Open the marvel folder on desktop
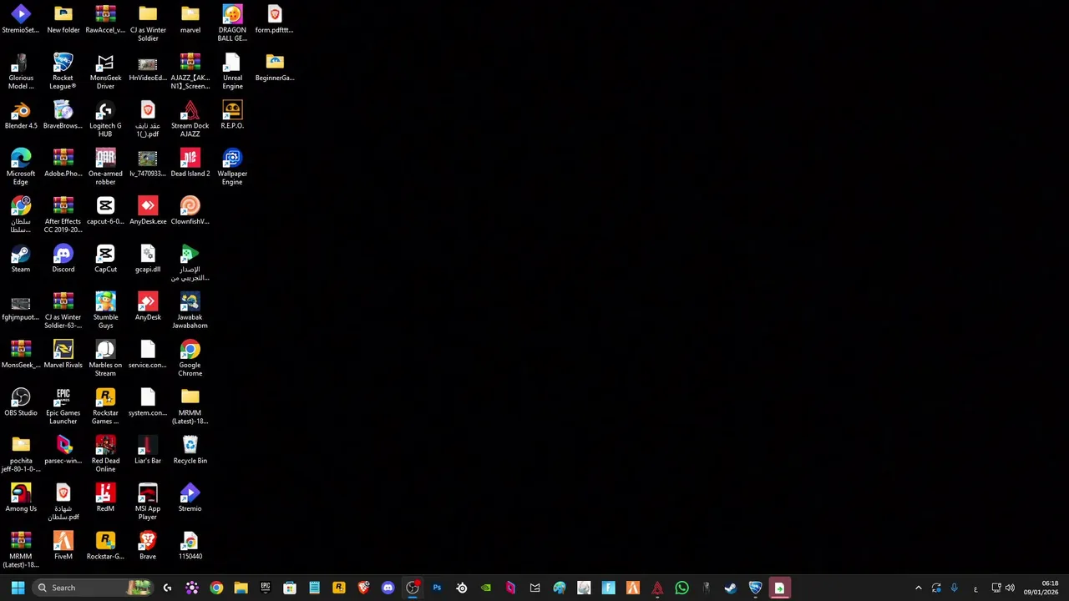Viewport: 1069px width, 601px height. [x=190, y=20]
